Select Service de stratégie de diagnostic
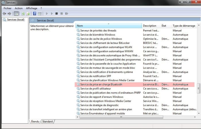201x129 pixels. [x=136, y=105]
